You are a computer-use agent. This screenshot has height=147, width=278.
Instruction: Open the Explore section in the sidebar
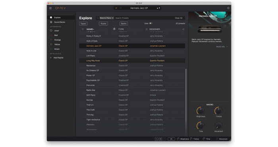(61, 17)
